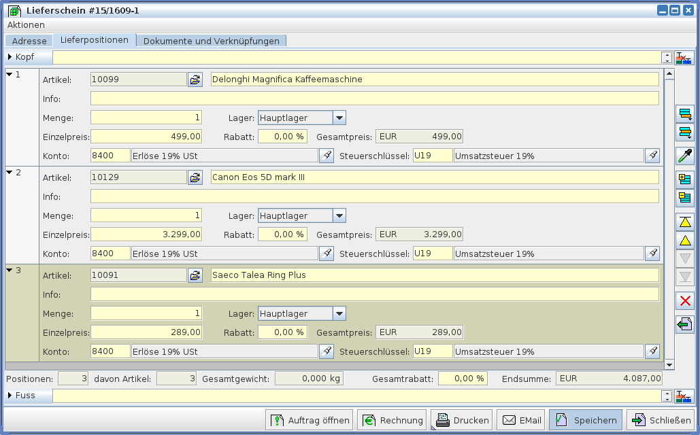Click the topmost add position icon in sidebar
This screenshot has height=435, width=700.
685,114
